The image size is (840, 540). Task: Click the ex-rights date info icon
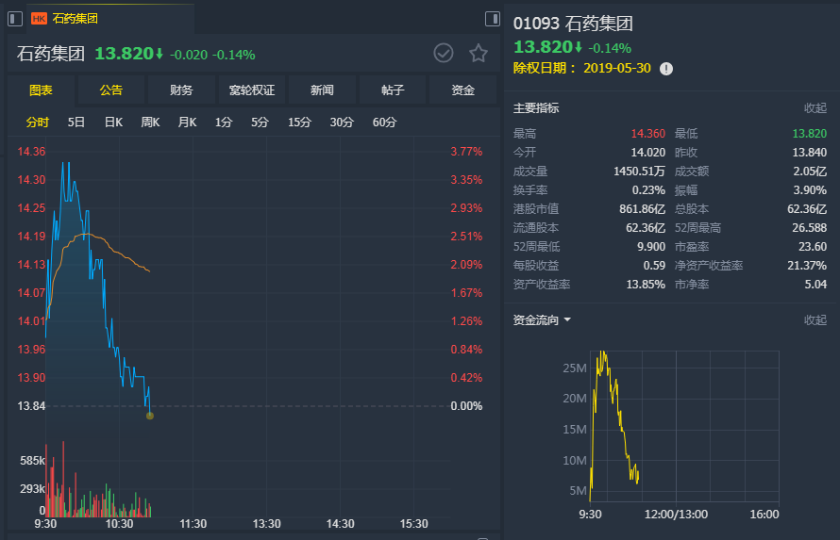coord(666,69)
